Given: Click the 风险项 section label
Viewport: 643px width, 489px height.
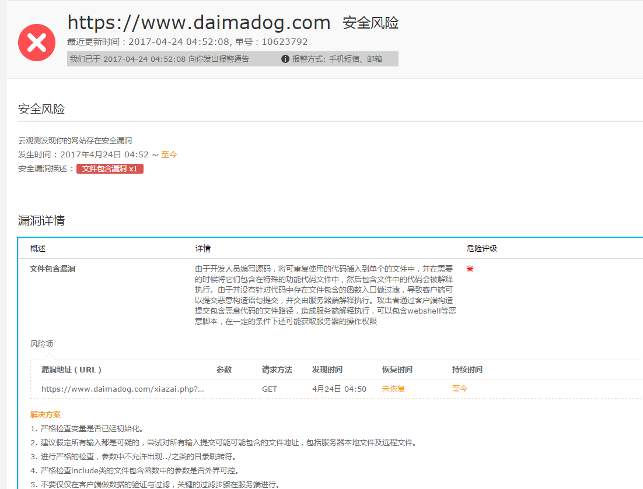Looking at the screenshot, I should pyautogui.click(x=41, y=344).
